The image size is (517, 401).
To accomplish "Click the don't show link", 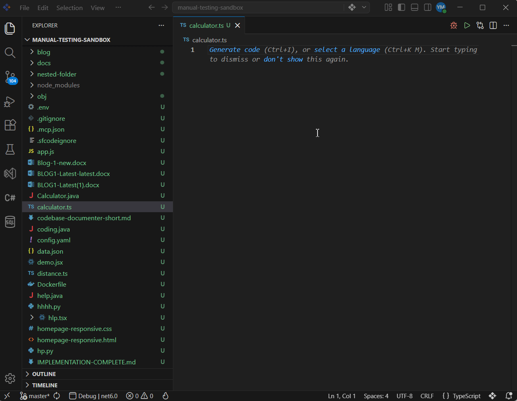I will (x=283, y=59).
